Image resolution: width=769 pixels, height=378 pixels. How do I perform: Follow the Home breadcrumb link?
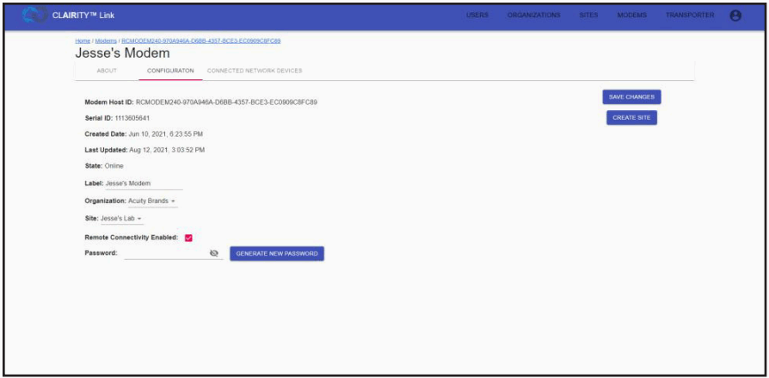click(83, 41)
